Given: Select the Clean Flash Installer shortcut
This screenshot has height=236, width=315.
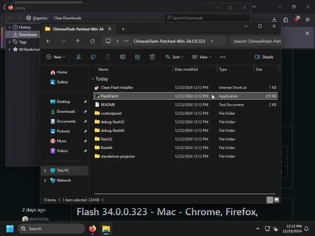Looking at the screenshot, I should click(185, 88).
